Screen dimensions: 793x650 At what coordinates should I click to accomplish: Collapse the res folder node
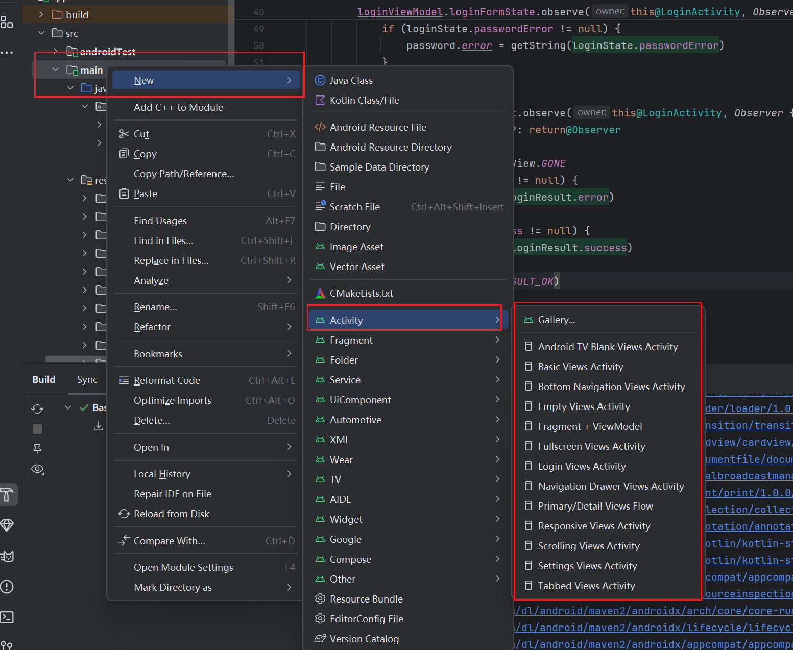[x=70, y=180]
